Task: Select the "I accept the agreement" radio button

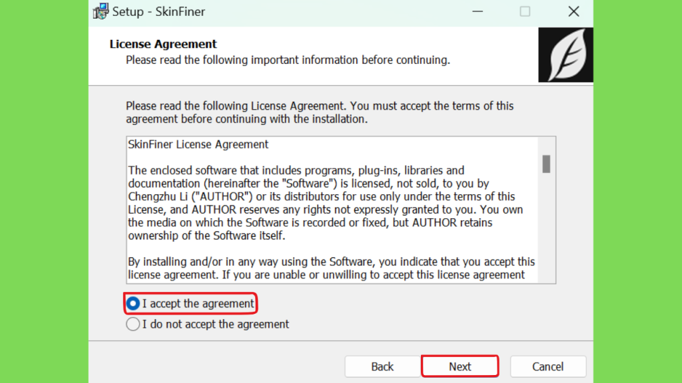Action: point(133,303)
